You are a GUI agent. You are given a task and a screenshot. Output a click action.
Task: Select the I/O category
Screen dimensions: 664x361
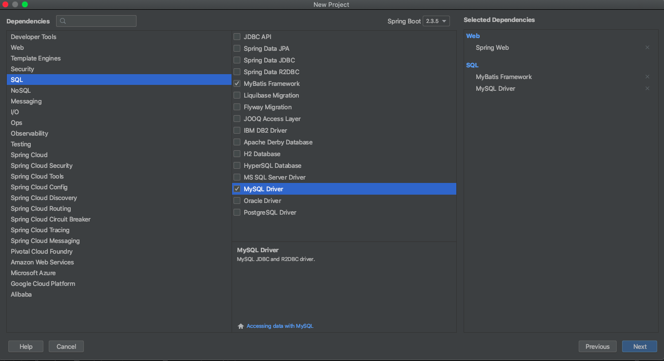coord(119,112)
